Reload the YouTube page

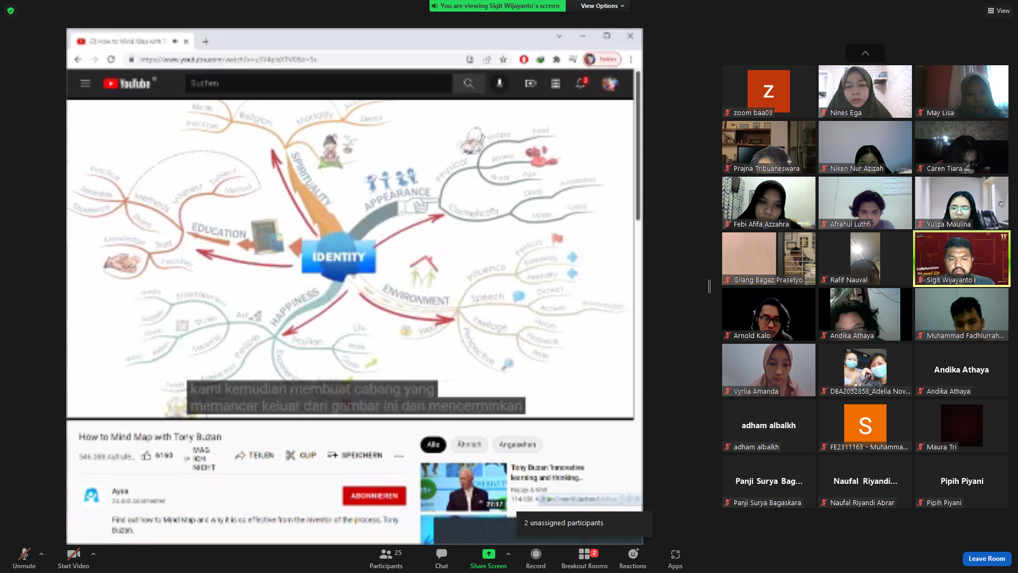click(x=111, y=59)
